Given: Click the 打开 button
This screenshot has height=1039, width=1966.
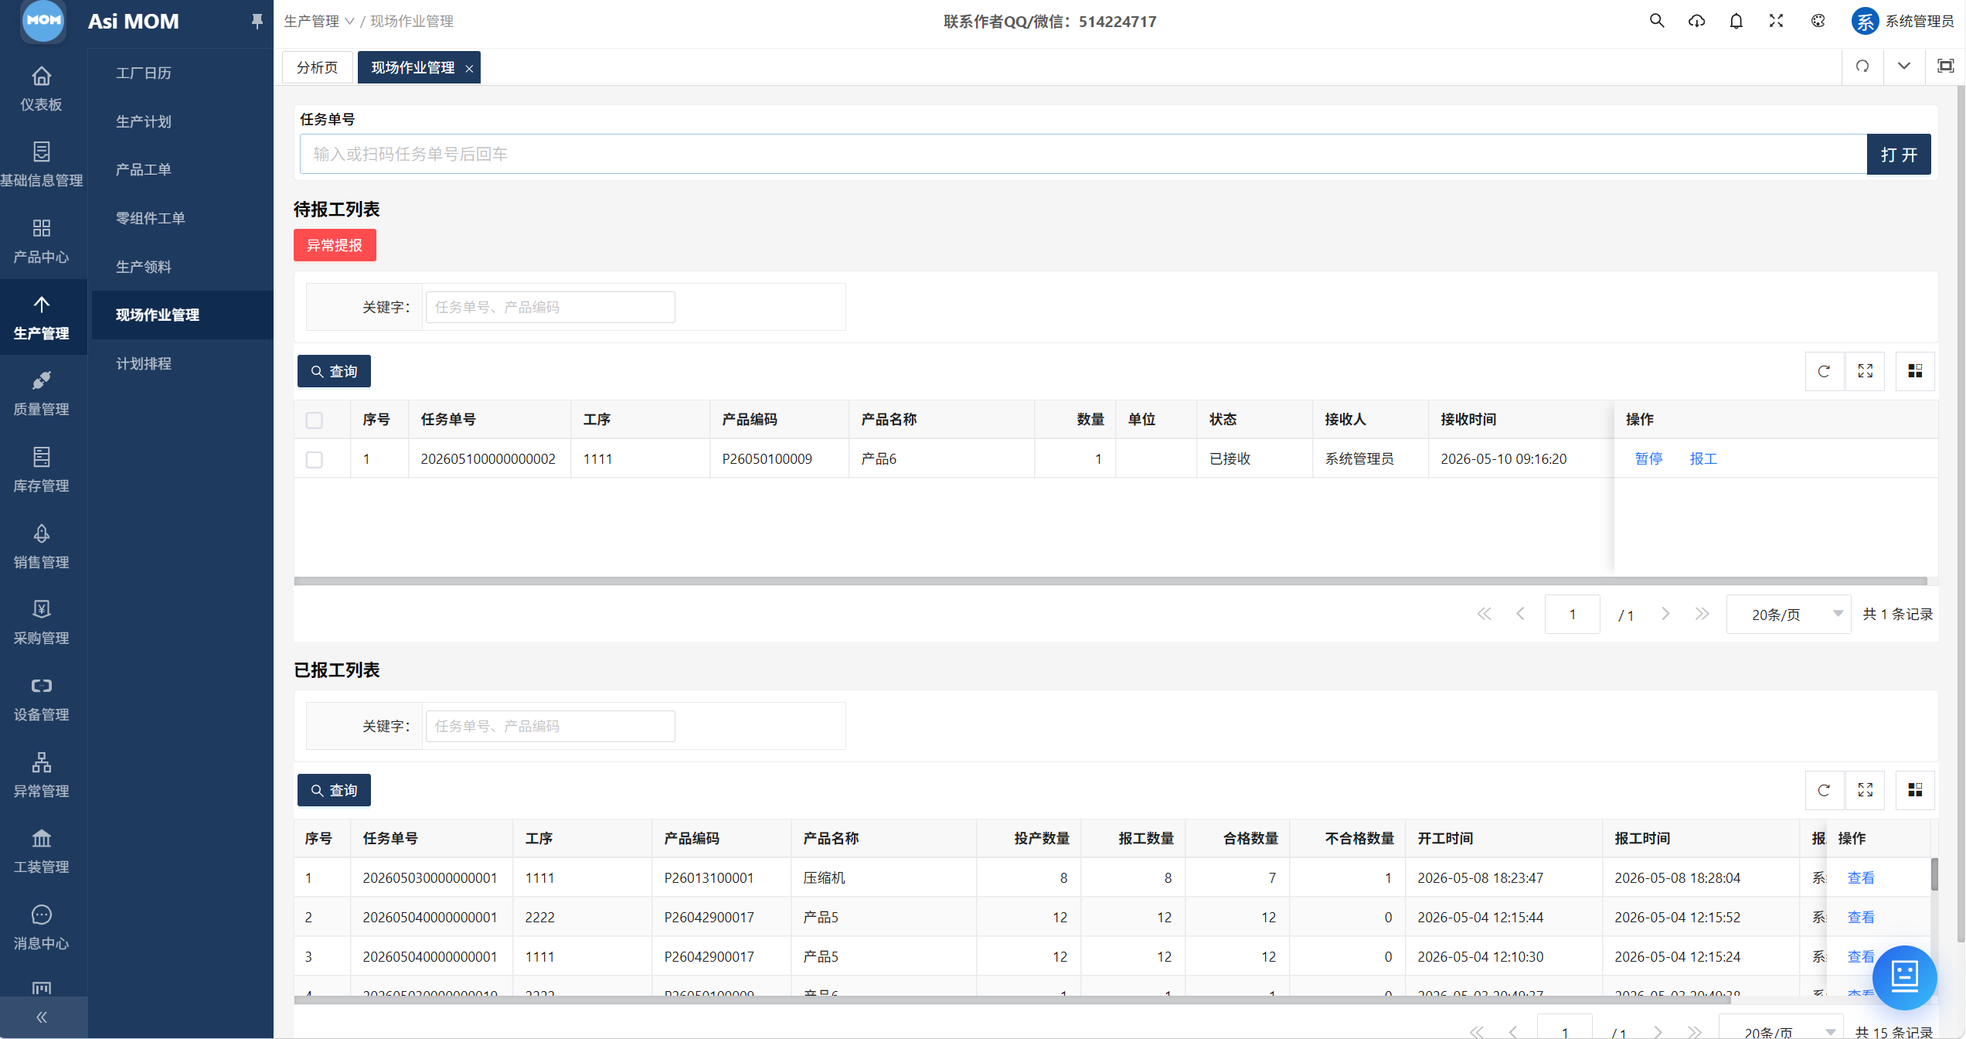Looking at the screenshot, I should (x=1899, y=155).
